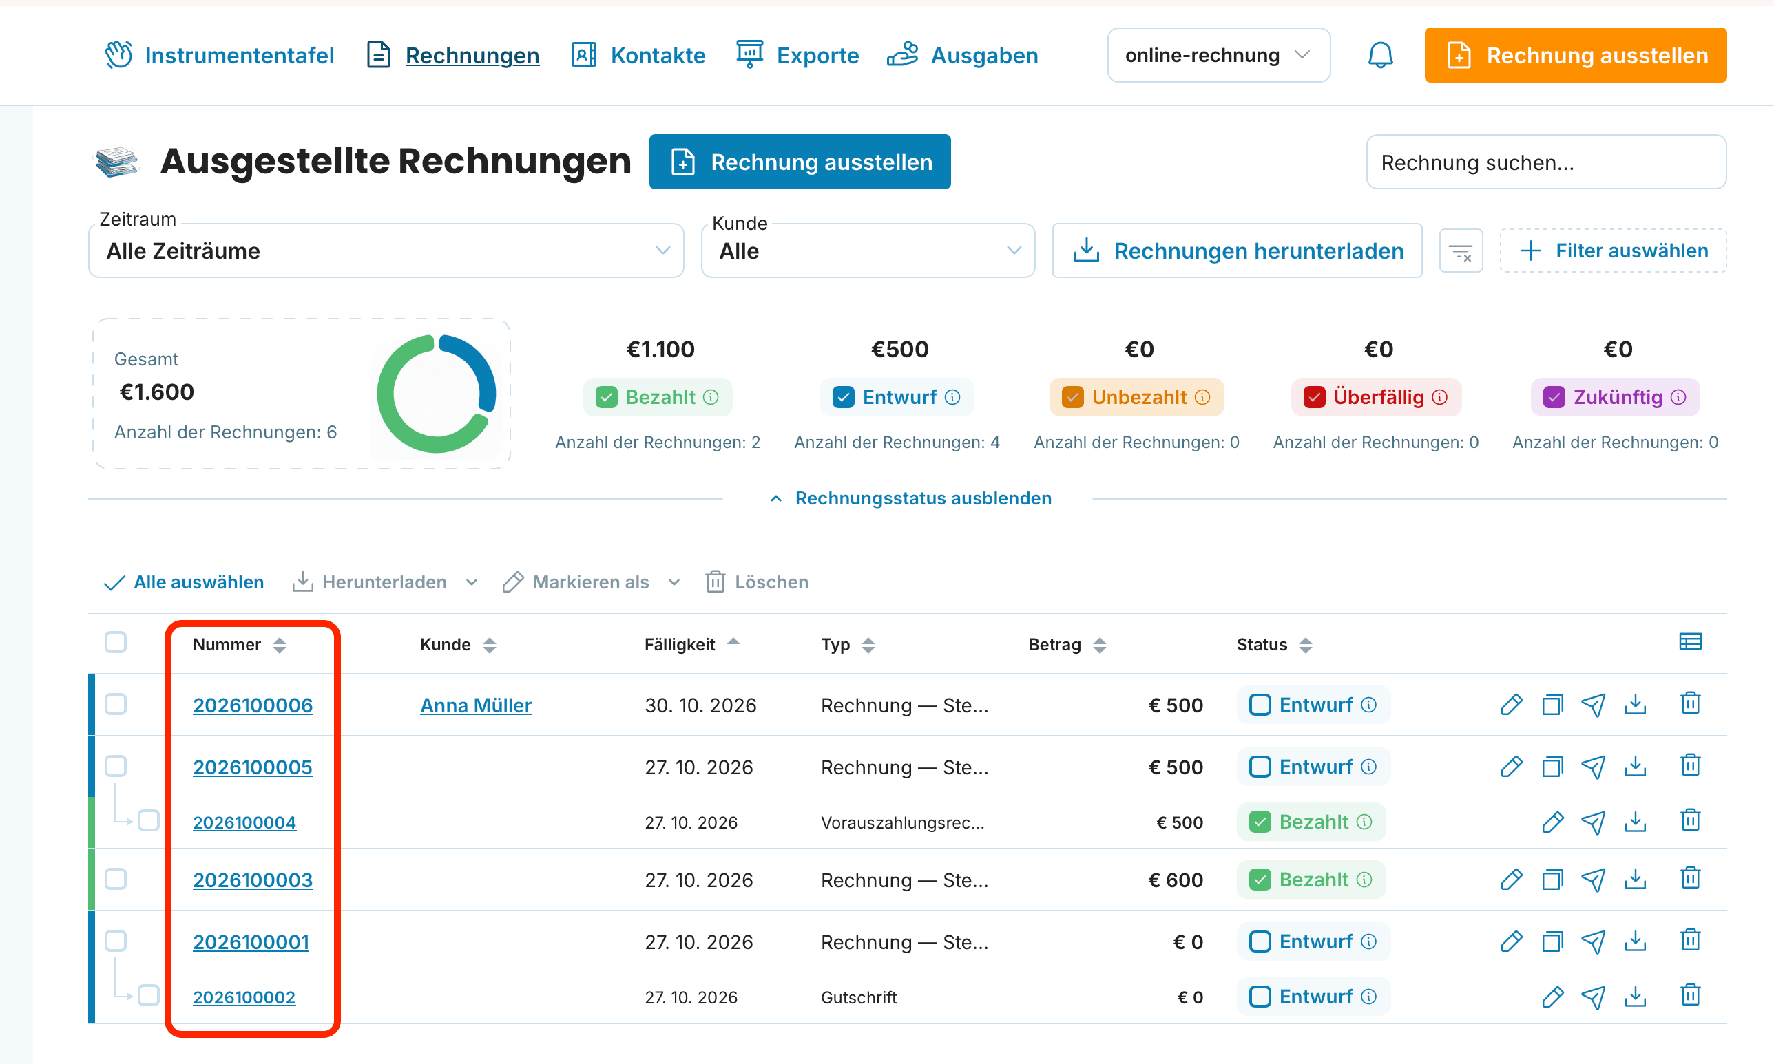Viewport: 1774px width, 1064px height.
Task: Click Filter auswählen button
Action: 1613,251
